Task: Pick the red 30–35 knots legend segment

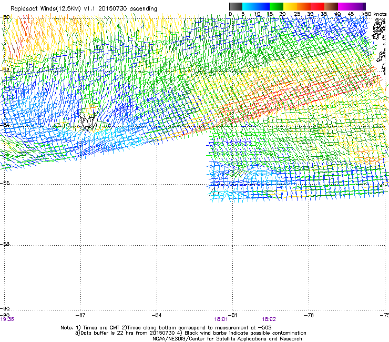Action: point(318,6)
